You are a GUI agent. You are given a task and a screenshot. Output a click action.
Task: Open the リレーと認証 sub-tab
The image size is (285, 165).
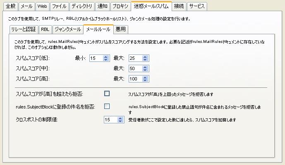pos(24,29)
